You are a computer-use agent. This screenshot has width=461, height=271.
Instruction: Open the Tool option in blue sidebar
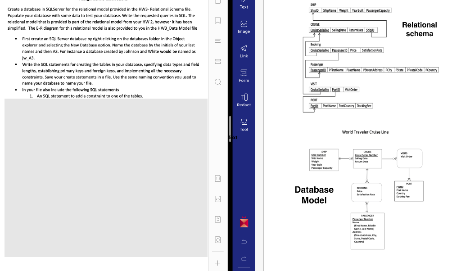click(244, 125)
